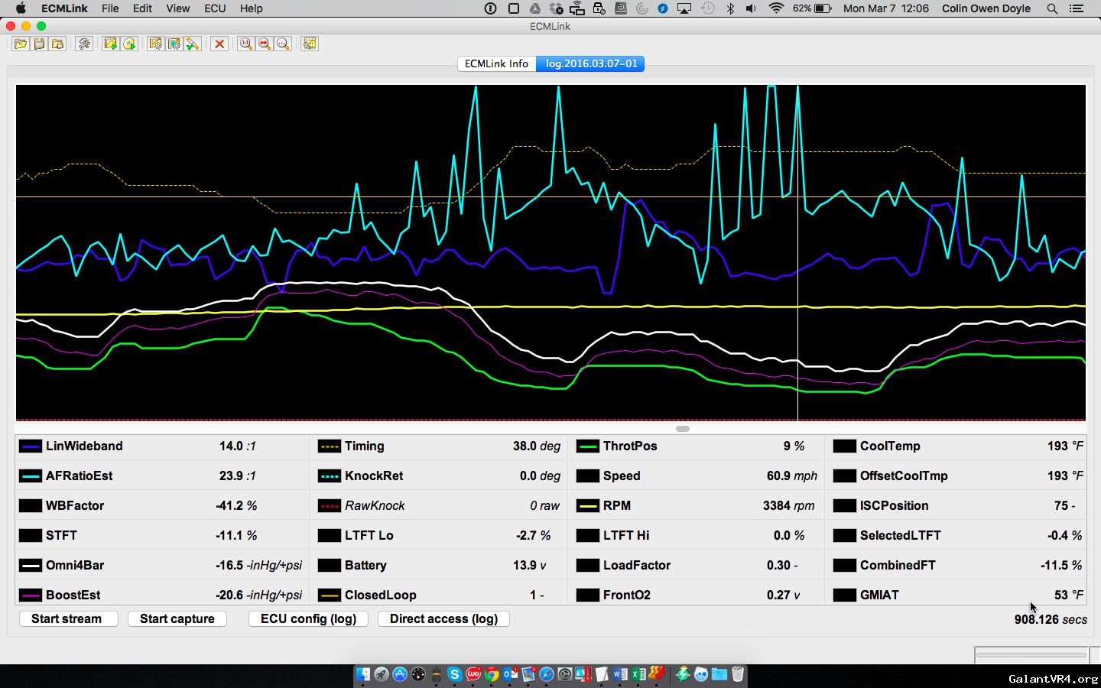Click the red X toolbar icon
The image size is (1101, 688).
[x=219, y=44]
